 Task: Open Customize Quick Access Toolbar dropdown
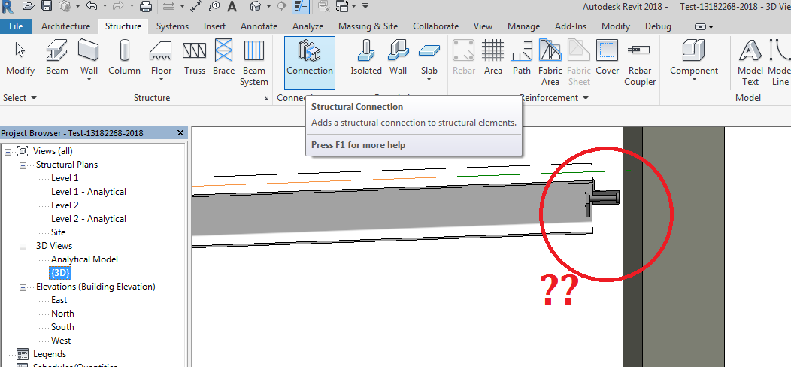pyautogui.click(x=365, y=6)
